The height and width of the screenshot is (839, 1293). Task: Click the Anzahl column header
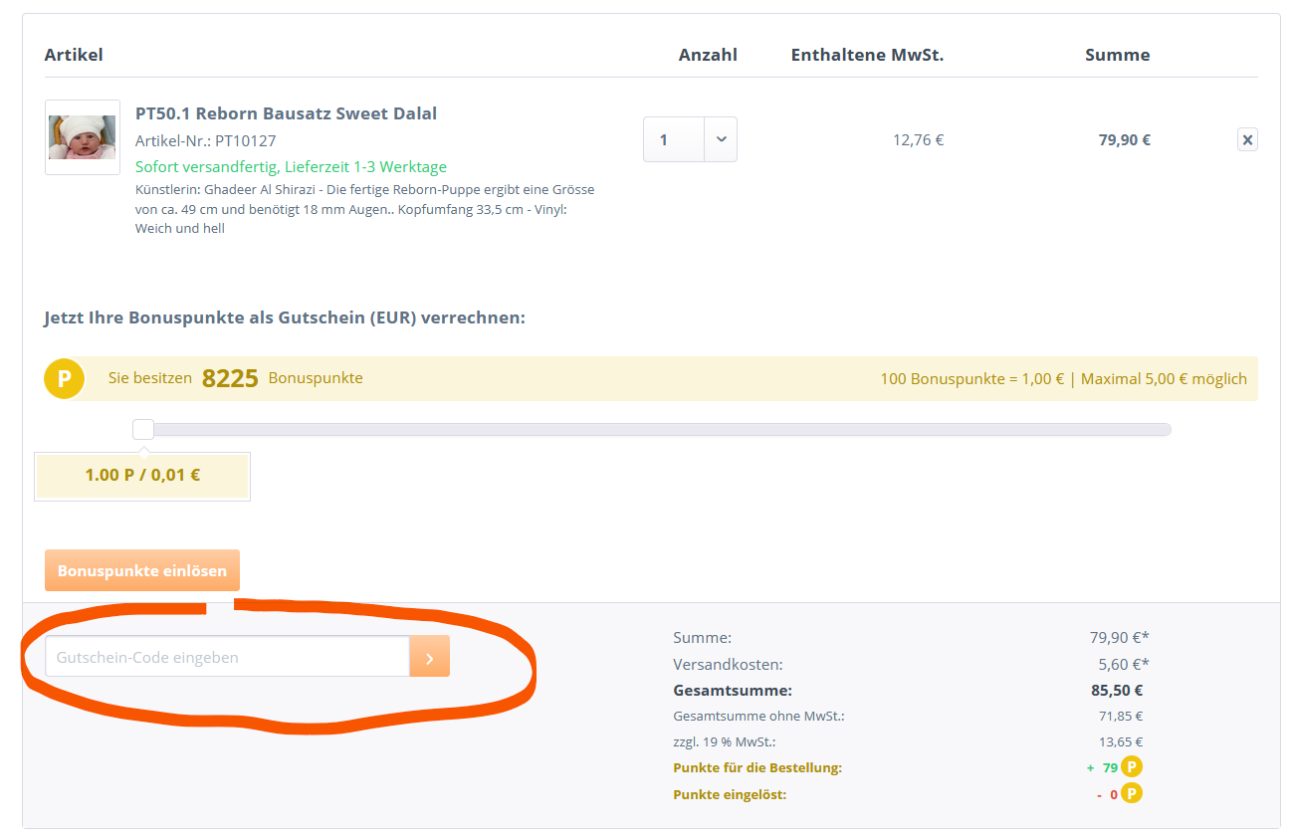708,55
